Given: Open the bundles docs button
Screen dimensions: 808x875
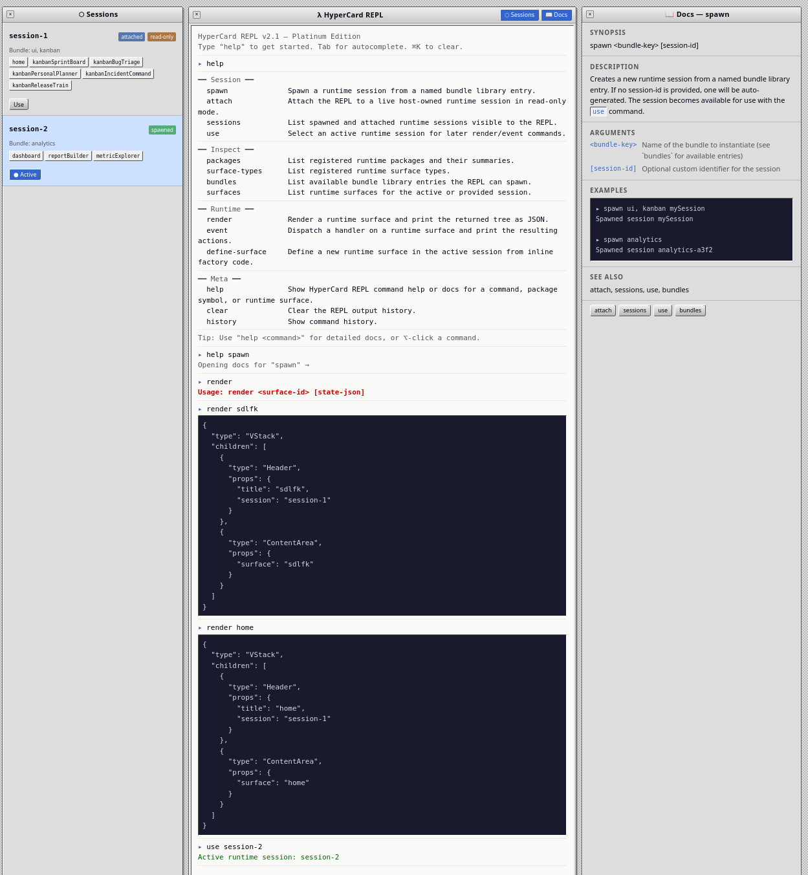Looking at the screenshot, I should [x=690, y=310].
